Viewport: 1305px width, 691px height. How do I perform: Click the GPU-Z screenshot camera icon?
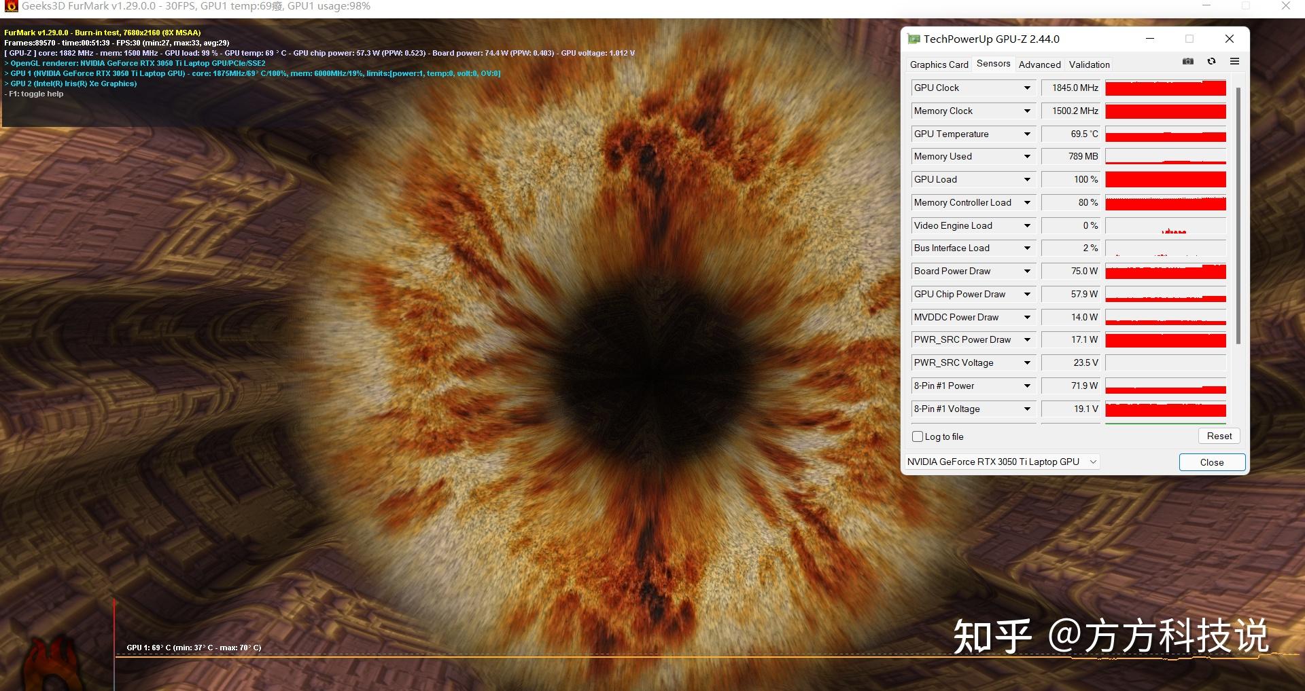coord(1188,62)
